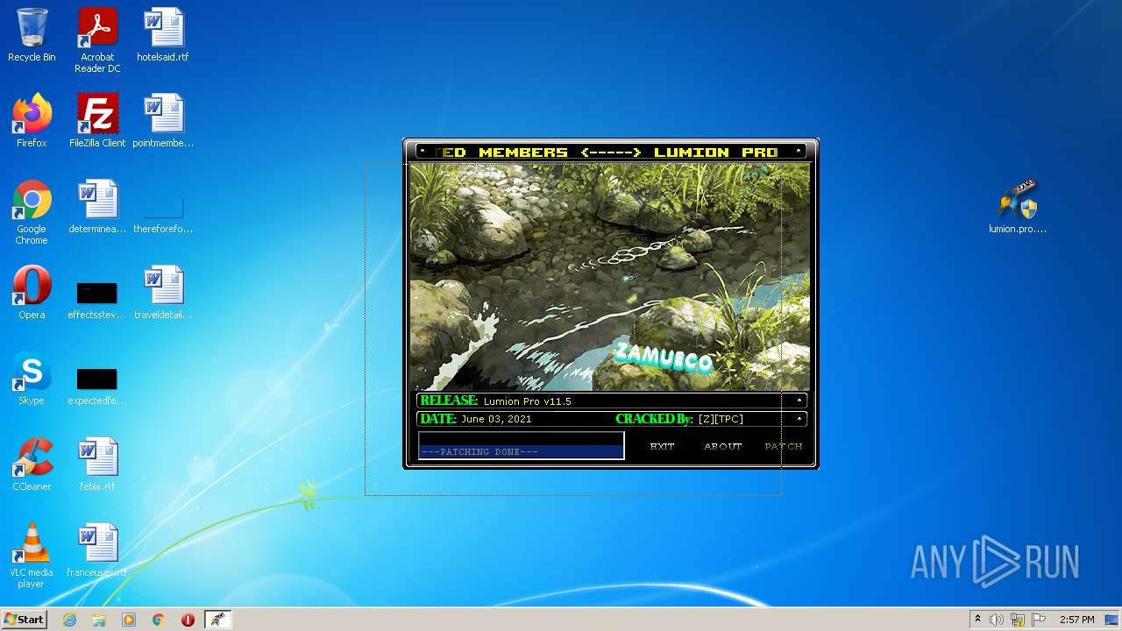Open the VLC media player shortcut

(x=32, y=556)
